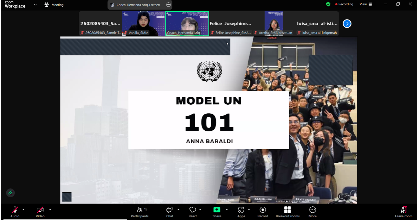This screenshot has width=417, height=220.
Task: Open the Participants panel
Action: [x=139, y=212]
